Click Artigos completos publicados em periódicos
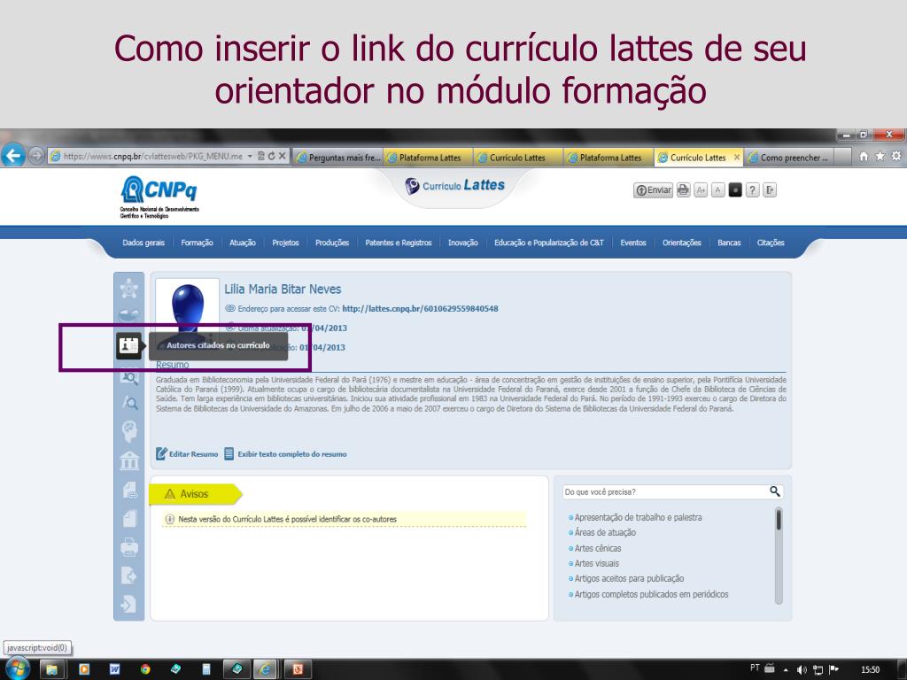 (651, 594)
